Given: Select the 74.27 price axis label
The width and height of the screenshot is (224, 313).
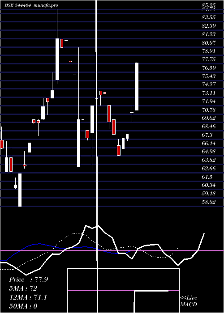Looking at the screenshot, I should coord(209,85).
